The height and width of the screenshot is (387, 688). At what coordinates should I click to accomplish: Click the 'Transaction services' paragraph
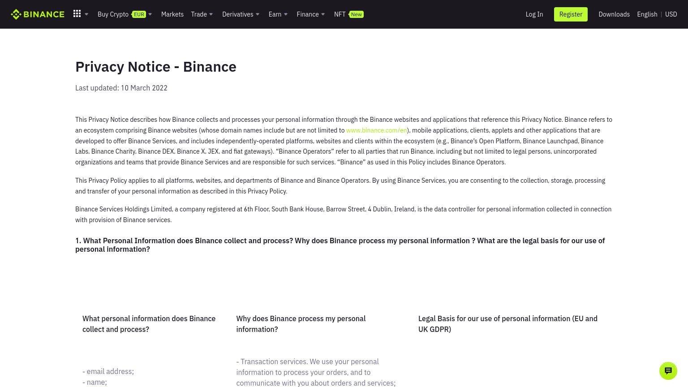(x=316, y=372)
